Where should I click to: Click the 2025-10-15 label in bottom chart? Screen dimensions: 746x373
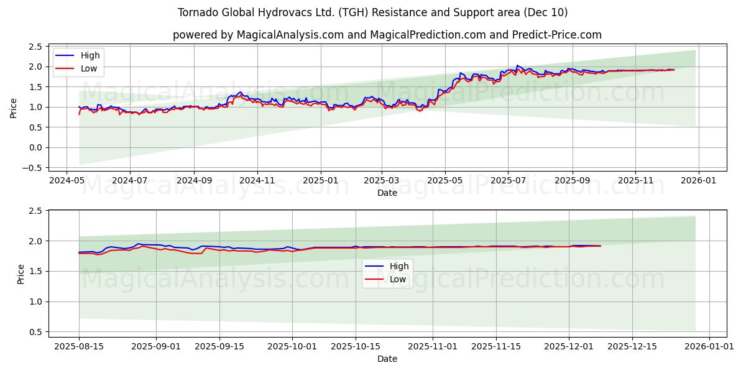(356, 346)
